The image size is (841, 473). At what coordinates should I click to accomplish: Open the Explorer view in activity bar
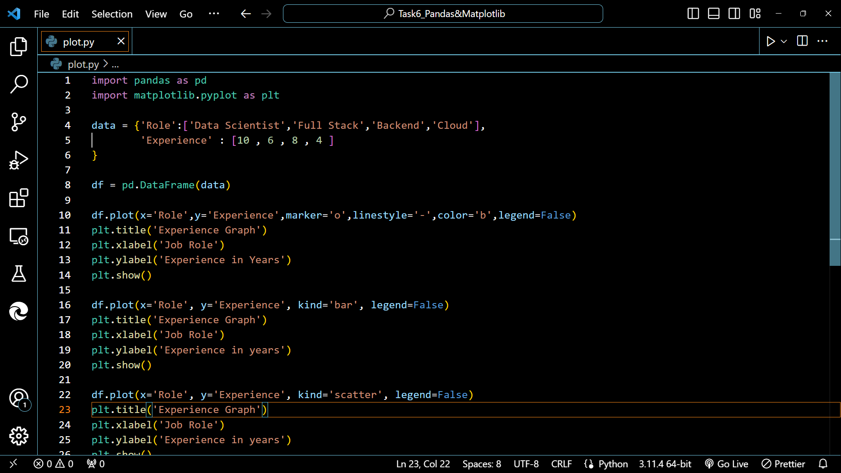coord(18,46)
